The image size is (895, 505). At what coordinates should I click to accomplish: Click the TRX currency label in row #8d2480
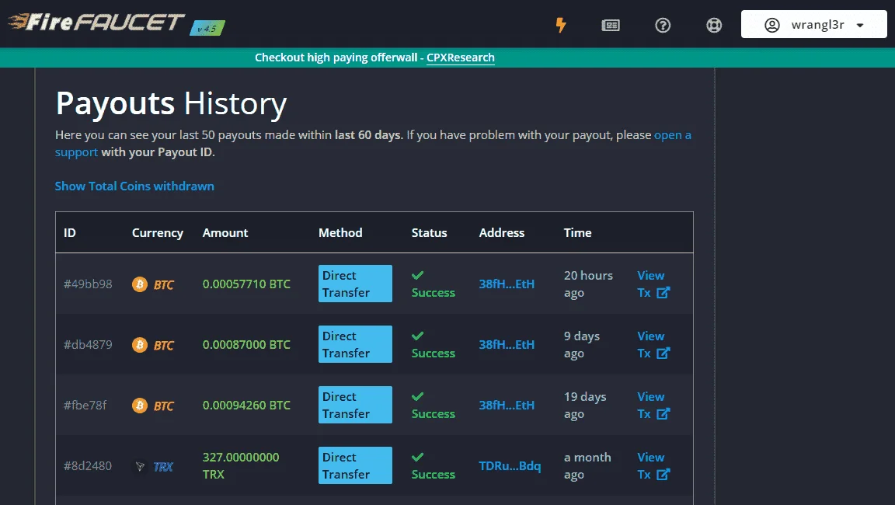tap(163, 467)
